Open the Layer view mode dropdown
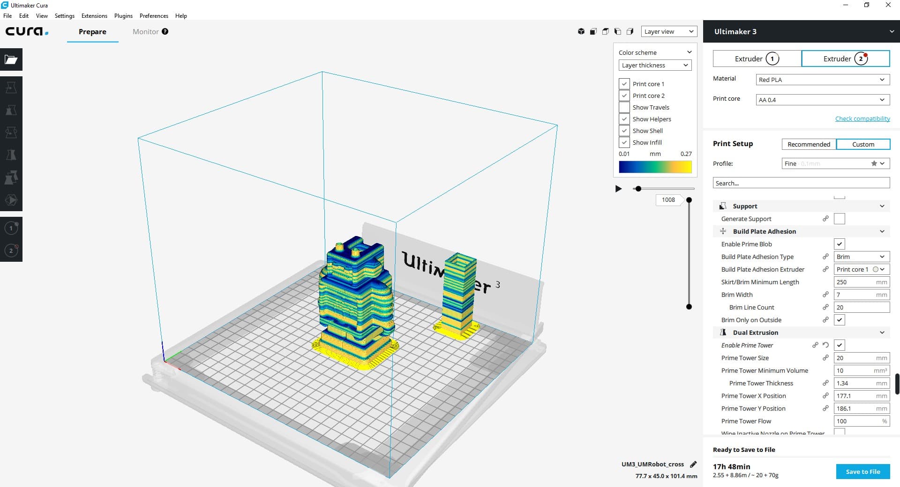Screen dimensions: 900x487 [x=669, y=31]
